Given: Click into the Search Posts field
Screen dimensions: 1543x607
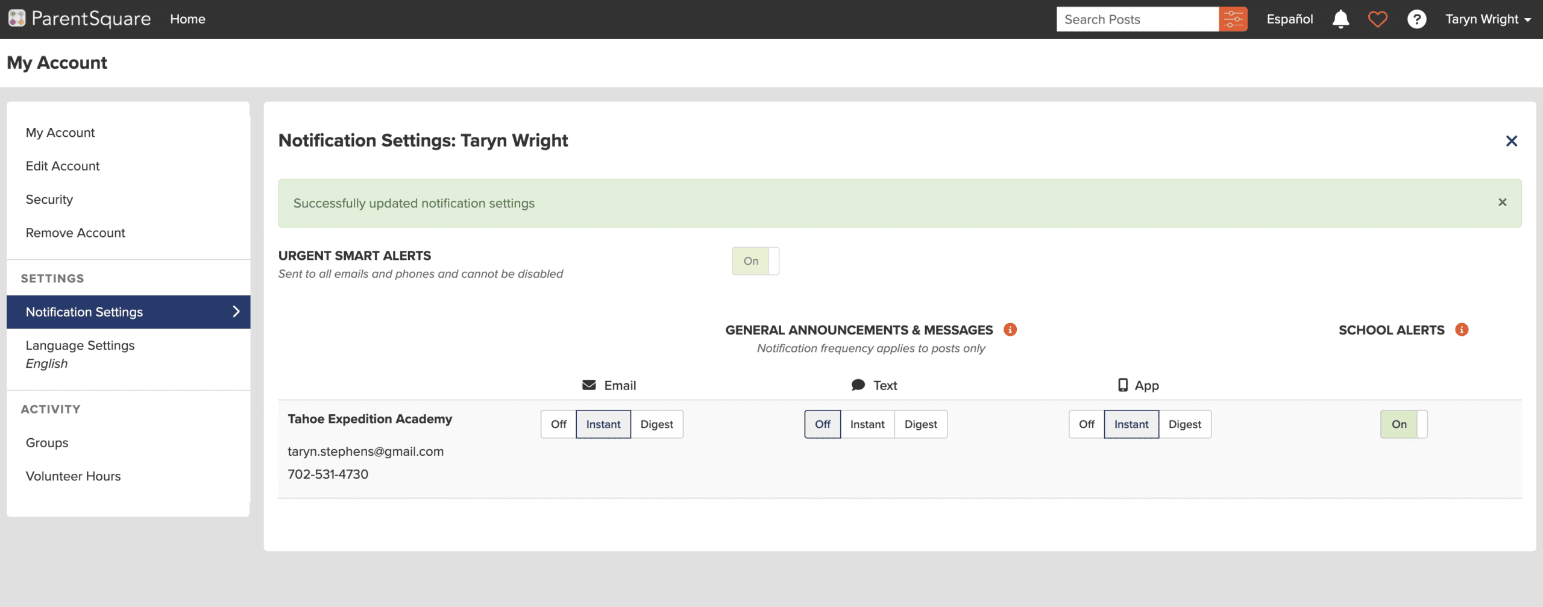Looking at the screenshot, I should [1137, 19].
